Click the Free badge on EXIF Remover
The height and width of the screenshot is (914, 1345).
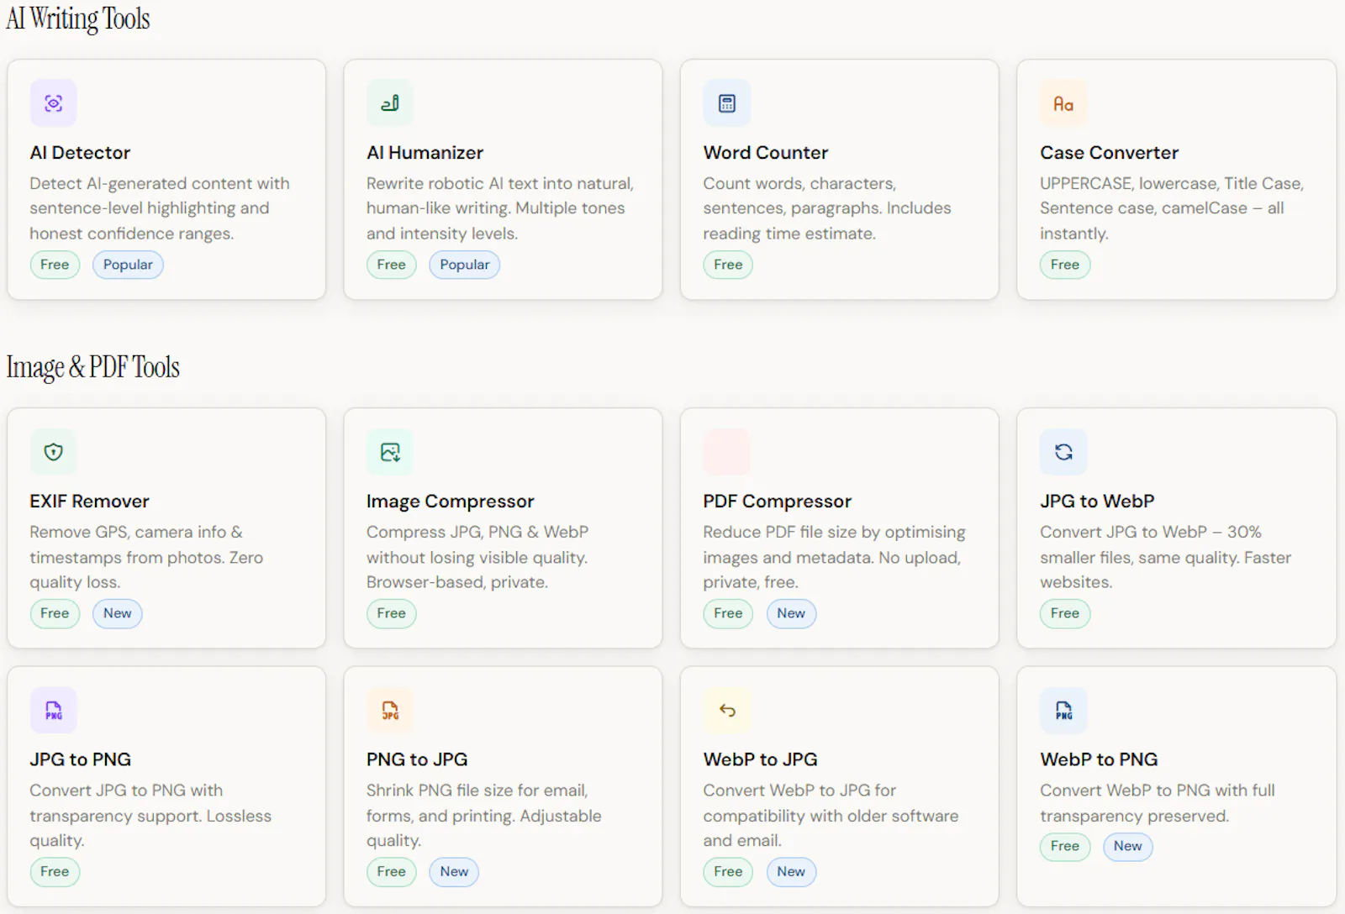click(x=55, y=613)
